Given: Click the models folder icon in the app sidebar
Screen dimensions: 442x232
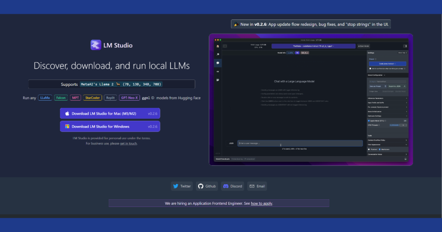Looking at the screenshot, I should (x=218, y=80).
